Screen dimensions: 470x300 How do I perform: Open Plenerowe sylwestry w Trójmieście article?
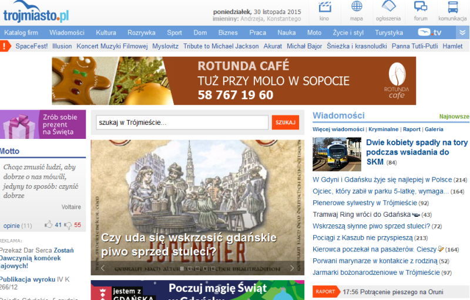click(x=365, y=203)
